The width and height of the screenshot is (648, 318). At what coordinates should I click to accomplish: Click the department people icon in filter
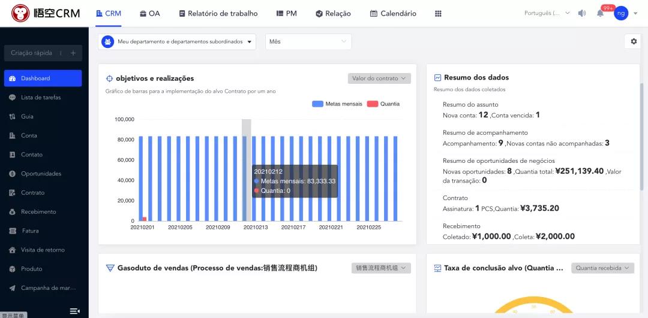tap(108, 42)
